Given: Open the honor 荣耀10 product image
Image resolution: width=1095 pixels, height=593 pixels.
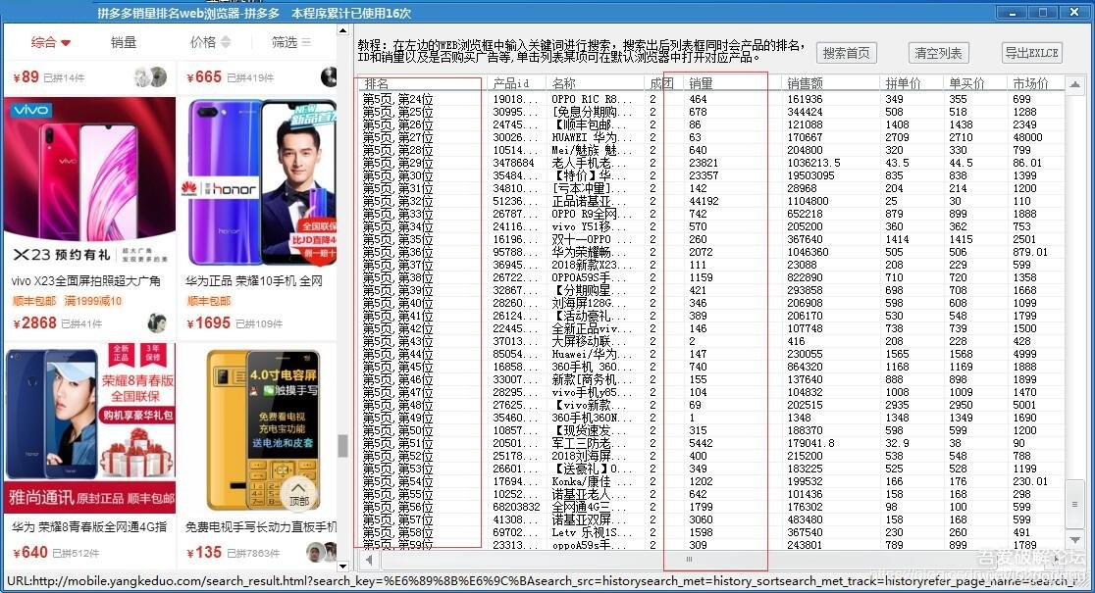Looking at the screenshot, I should 258,181.
